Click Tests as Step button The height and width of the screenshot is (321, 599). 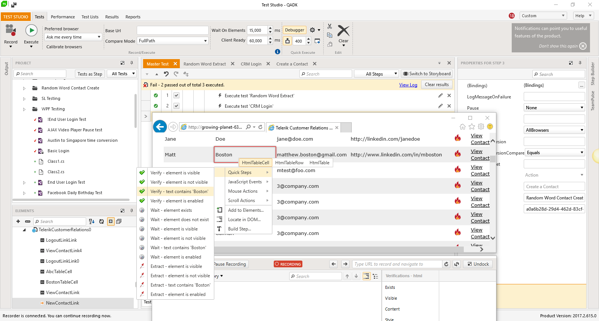coord(90,74)
